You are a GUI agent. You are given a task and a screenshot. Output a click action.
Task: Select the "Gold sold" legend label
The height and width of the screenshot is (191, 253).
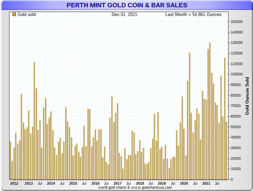[26, 14]
